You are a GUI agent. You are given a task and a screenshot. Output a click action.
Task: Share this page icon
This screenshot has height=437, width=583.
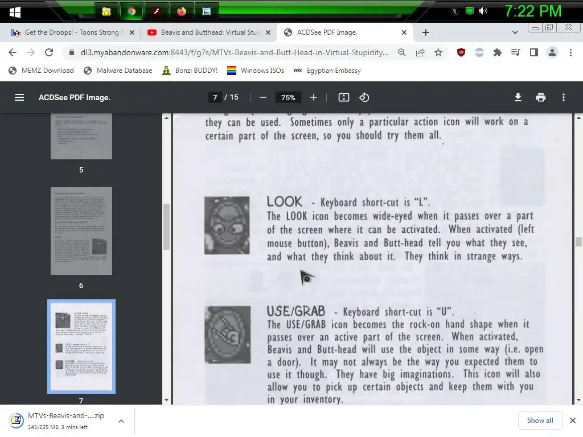pos(420,52)
